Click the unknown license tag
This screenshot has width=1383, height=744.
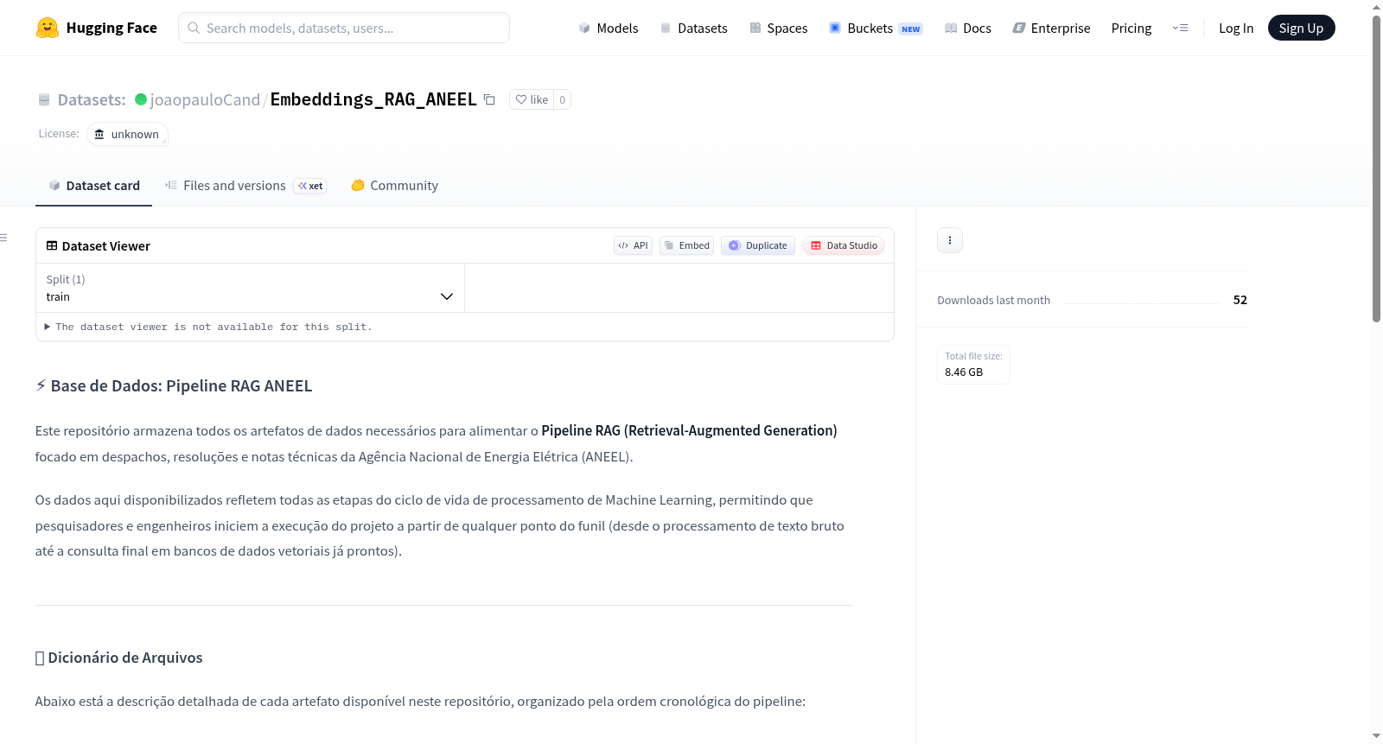[x=127, y=134]
